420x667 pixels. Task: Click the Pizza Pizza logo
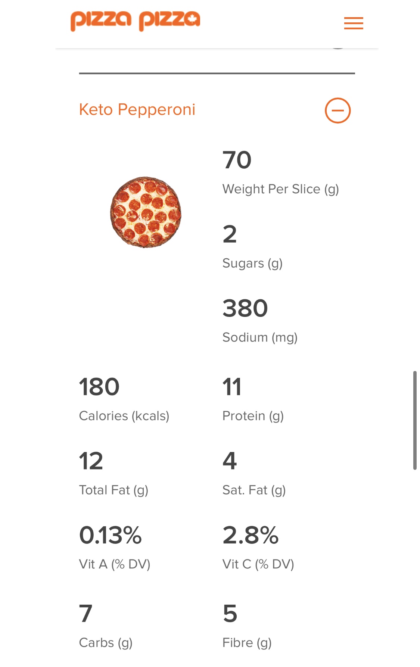pos(135,21)
